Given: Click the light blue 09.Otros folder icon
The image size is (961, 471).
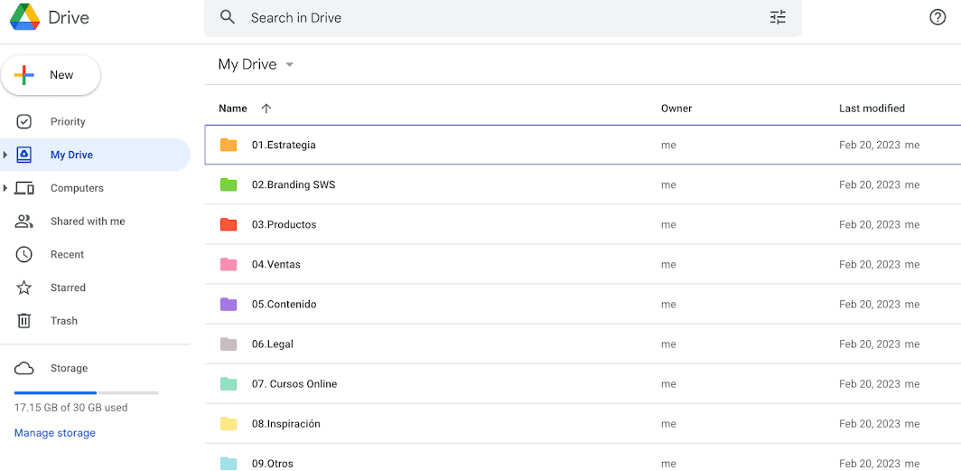Looking at the screenshot, I should [x=229, y=464].
